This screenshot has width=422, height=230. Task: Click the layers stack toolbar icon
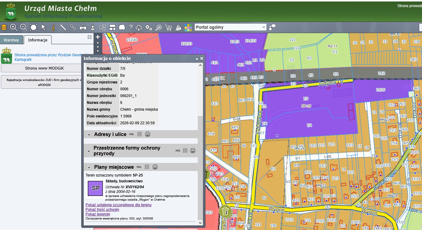[x=4, y=27]
